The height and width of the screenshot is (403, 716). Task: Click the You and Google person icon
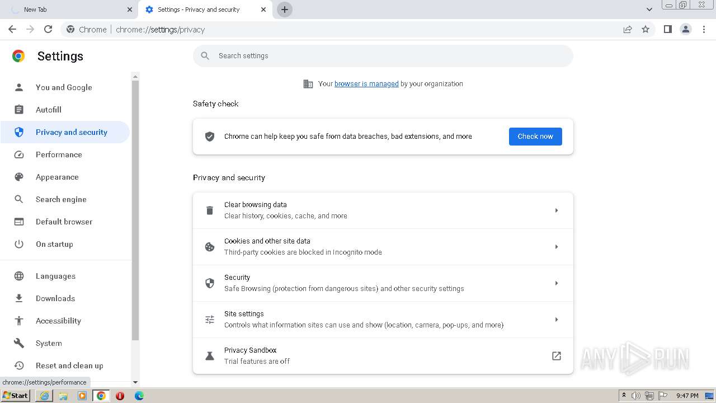tap(19, 87)
